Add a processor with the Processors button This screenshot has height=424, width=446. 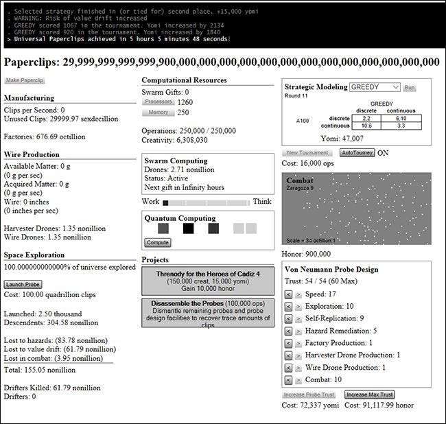tap(157, 102)
